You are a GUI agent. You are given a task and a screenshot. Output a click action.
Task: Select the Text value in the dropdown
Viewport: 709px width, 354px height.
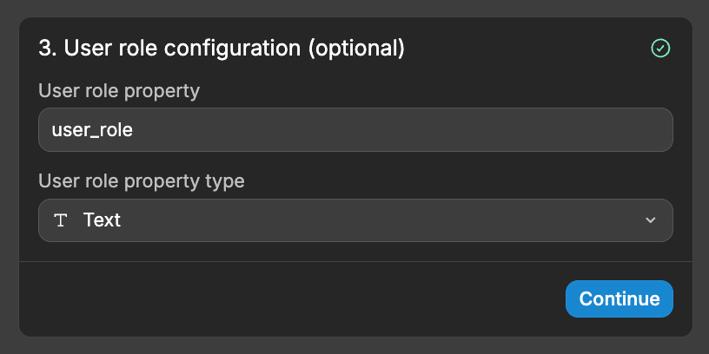[102, 220]
